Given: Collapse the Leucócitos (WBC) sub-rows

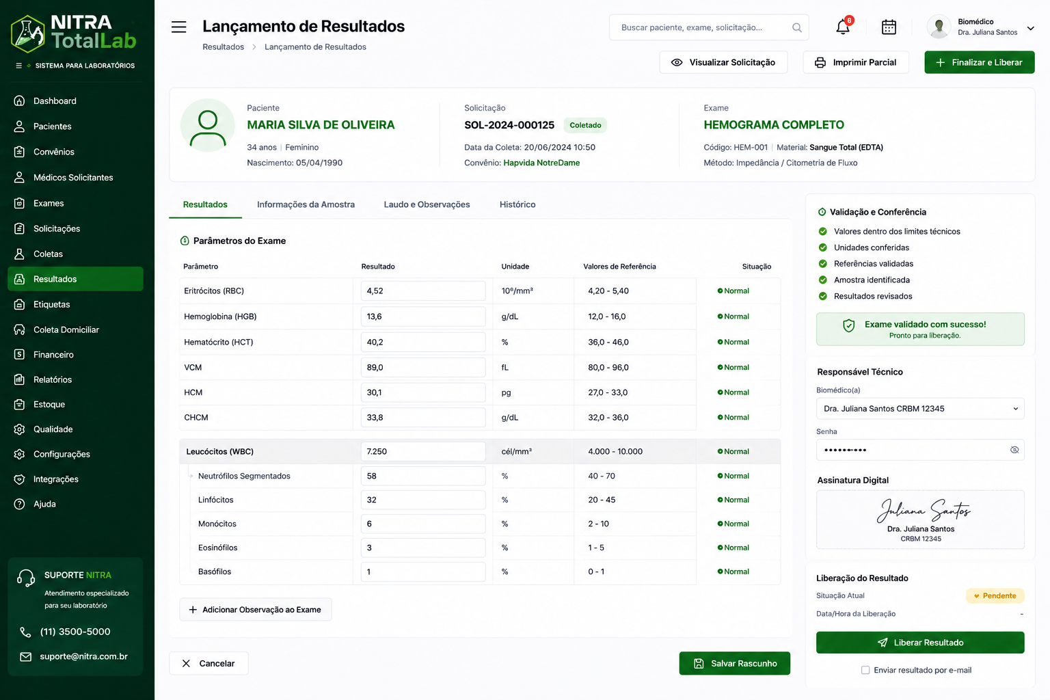Looking at the screenshot, I should pos(190,476).
